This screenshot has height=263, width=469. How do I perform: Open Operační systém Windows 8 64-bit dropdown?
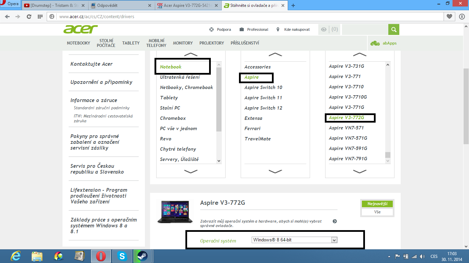(295, 240)
